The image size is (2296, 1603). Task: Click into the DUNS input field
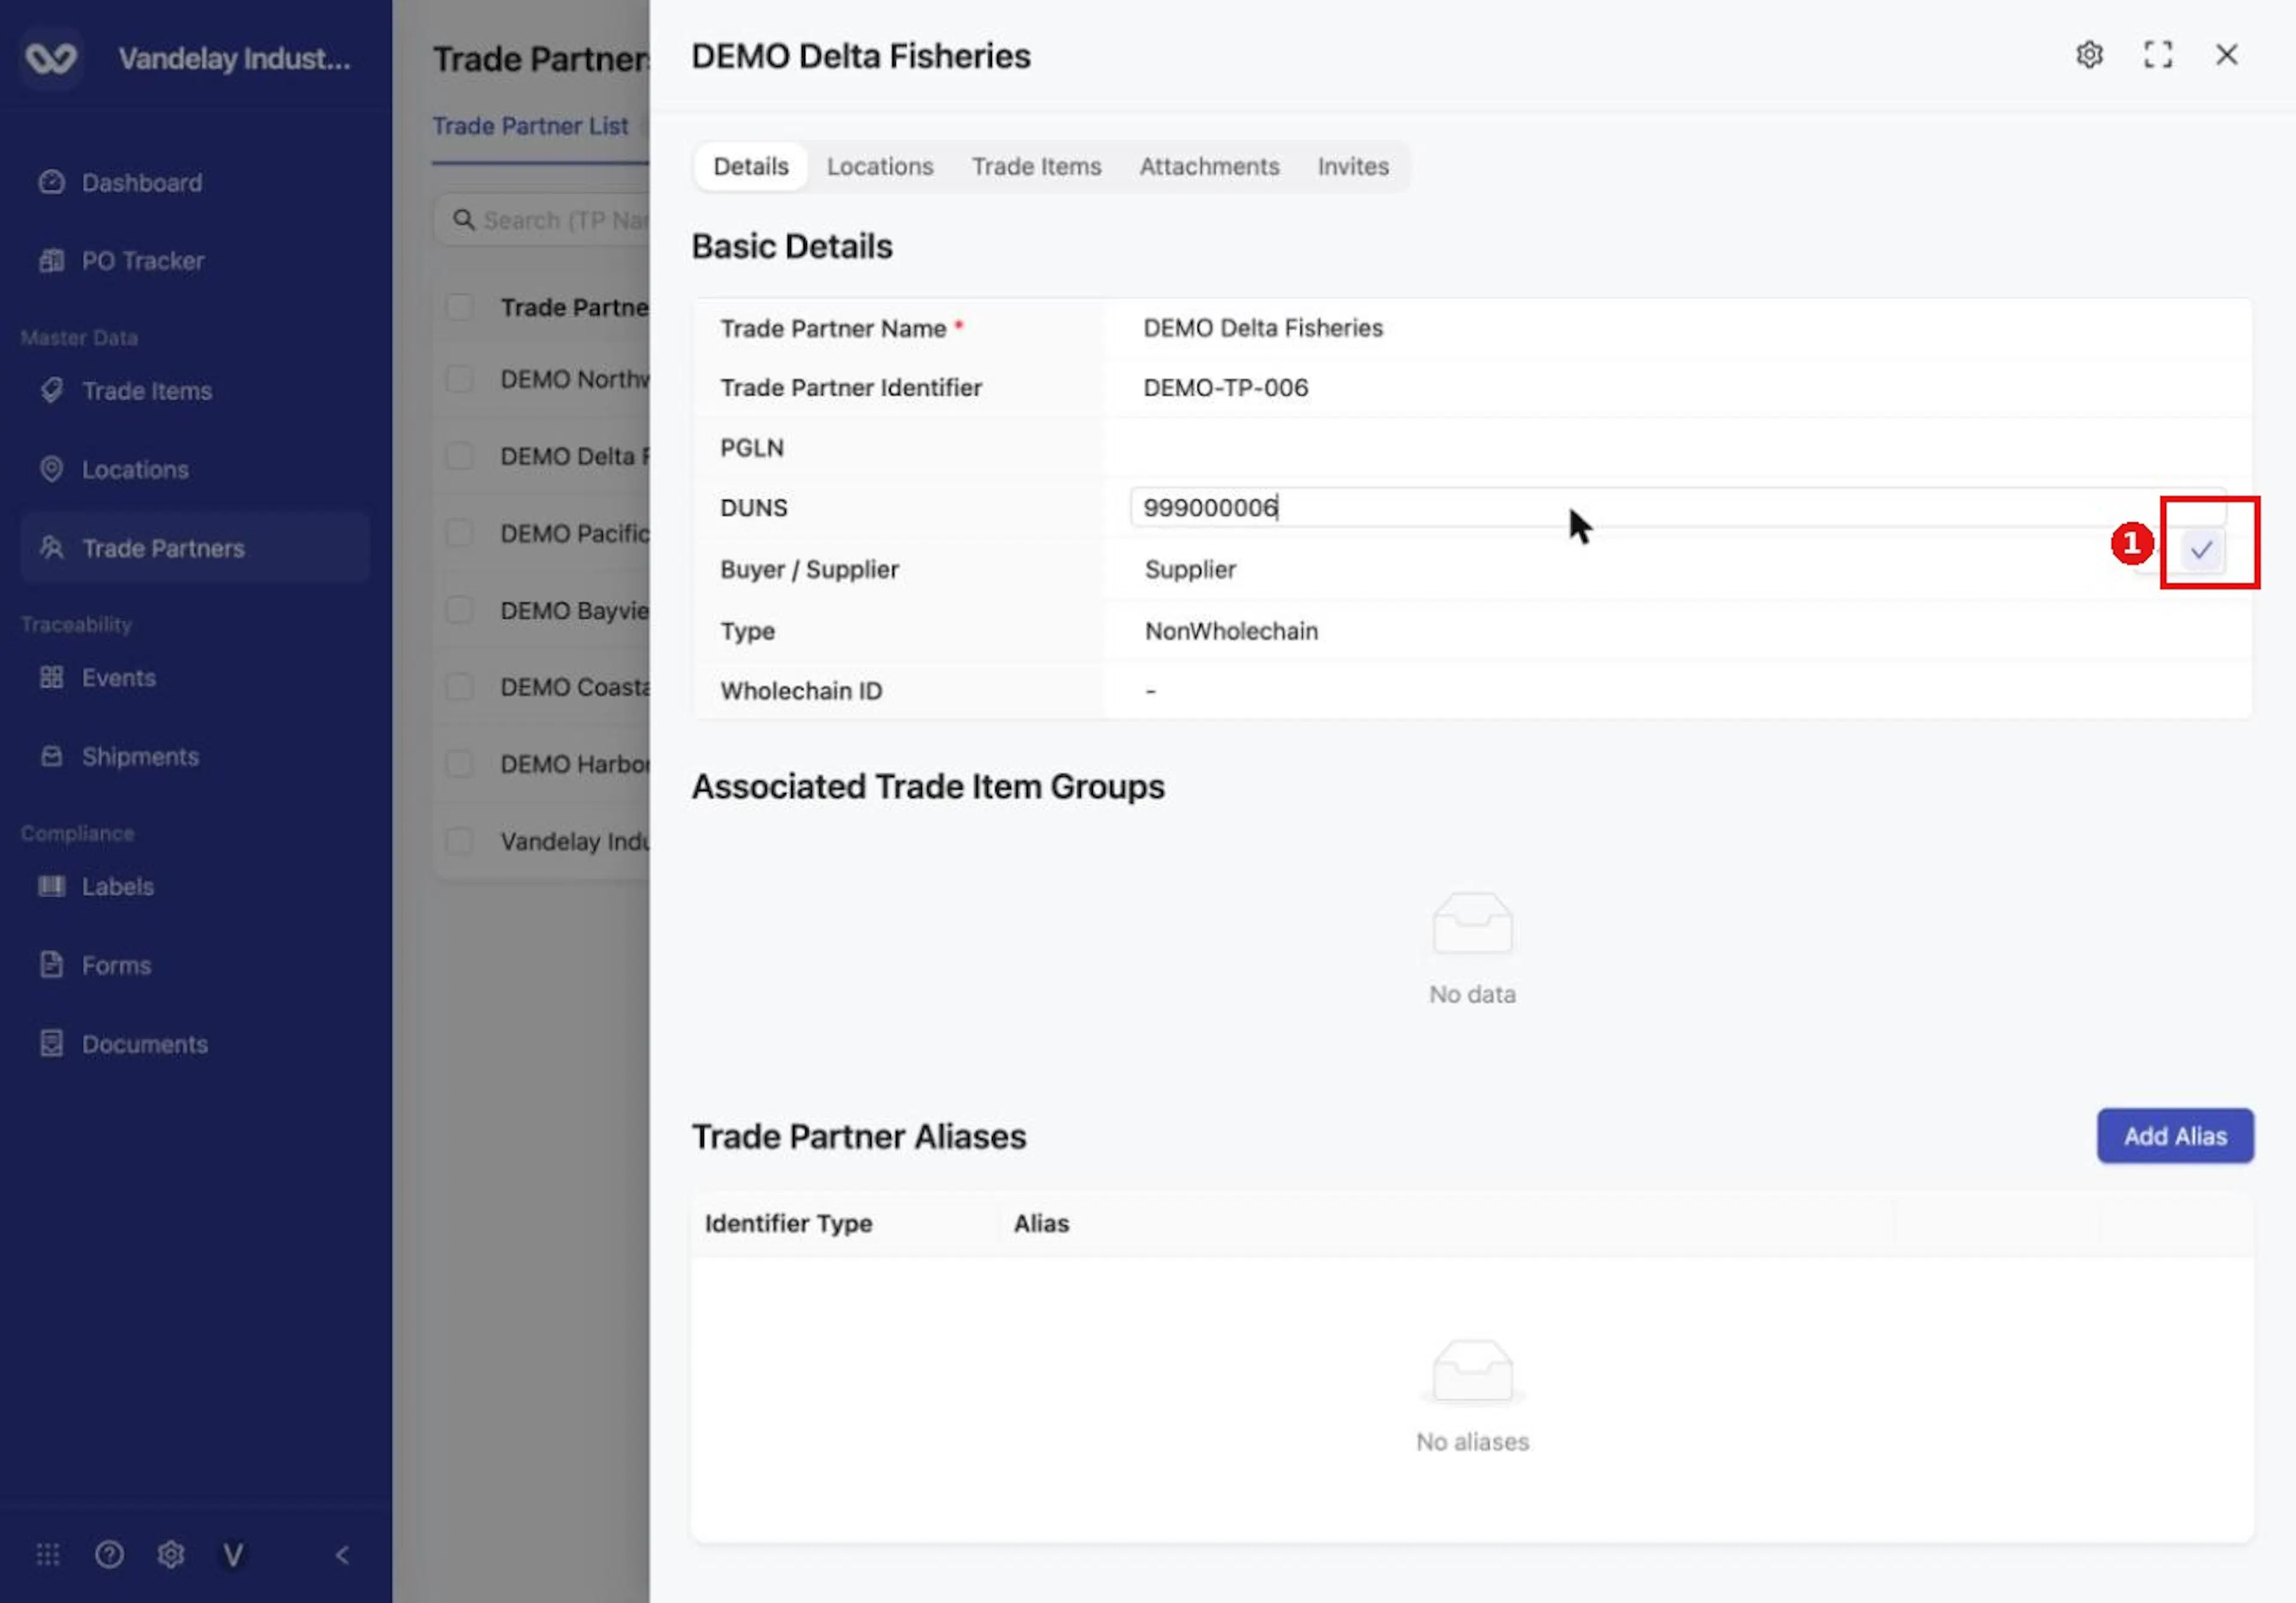(x=1677, y=507)
